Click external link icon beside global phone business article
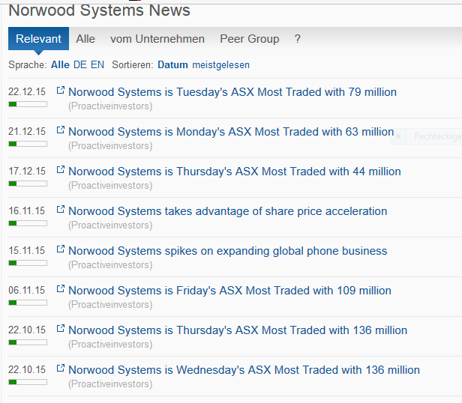Screen dimensions: 462x403 click(x=61, y=250)
